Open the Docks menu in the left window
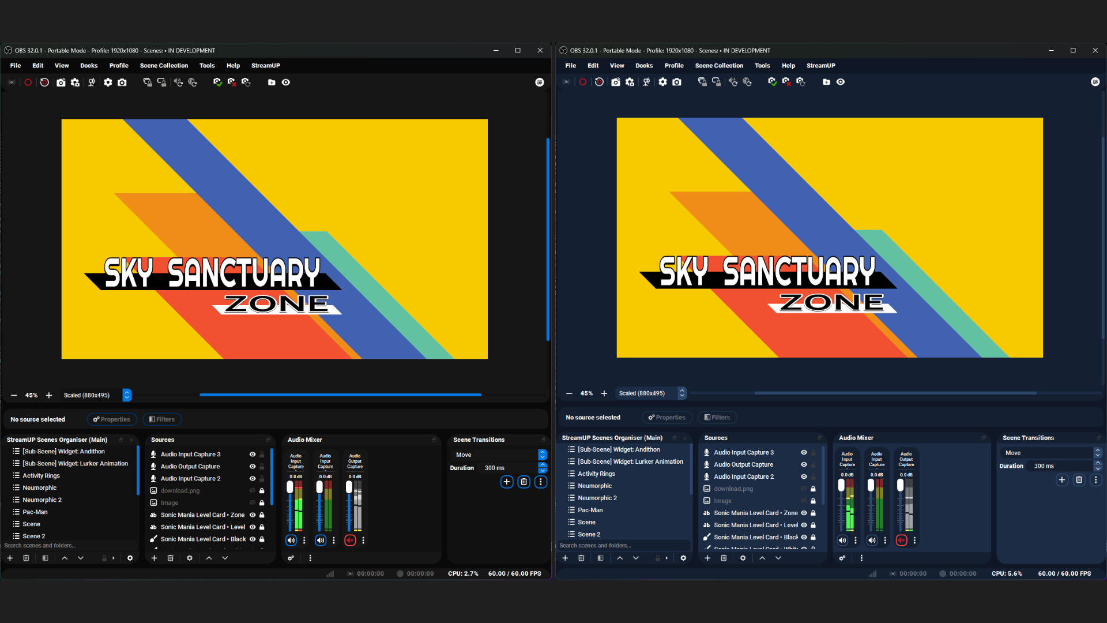This screenshot has width=1107, height=623. [x=89, y=66]
